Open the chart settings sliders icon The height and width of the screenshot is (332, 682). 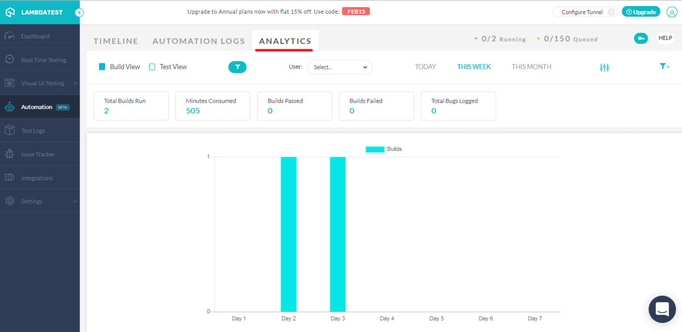[x=604, y=66]
